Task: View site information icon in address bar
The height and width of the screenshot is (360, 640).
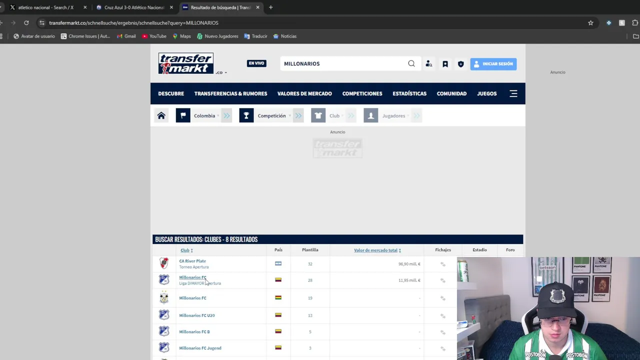Action: [x=42, y=22]
